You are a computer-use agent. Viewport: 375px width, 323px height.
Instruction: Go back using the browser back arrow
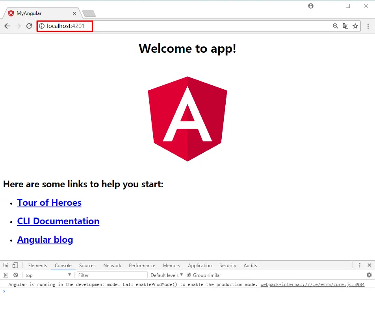tap(7, 26)
